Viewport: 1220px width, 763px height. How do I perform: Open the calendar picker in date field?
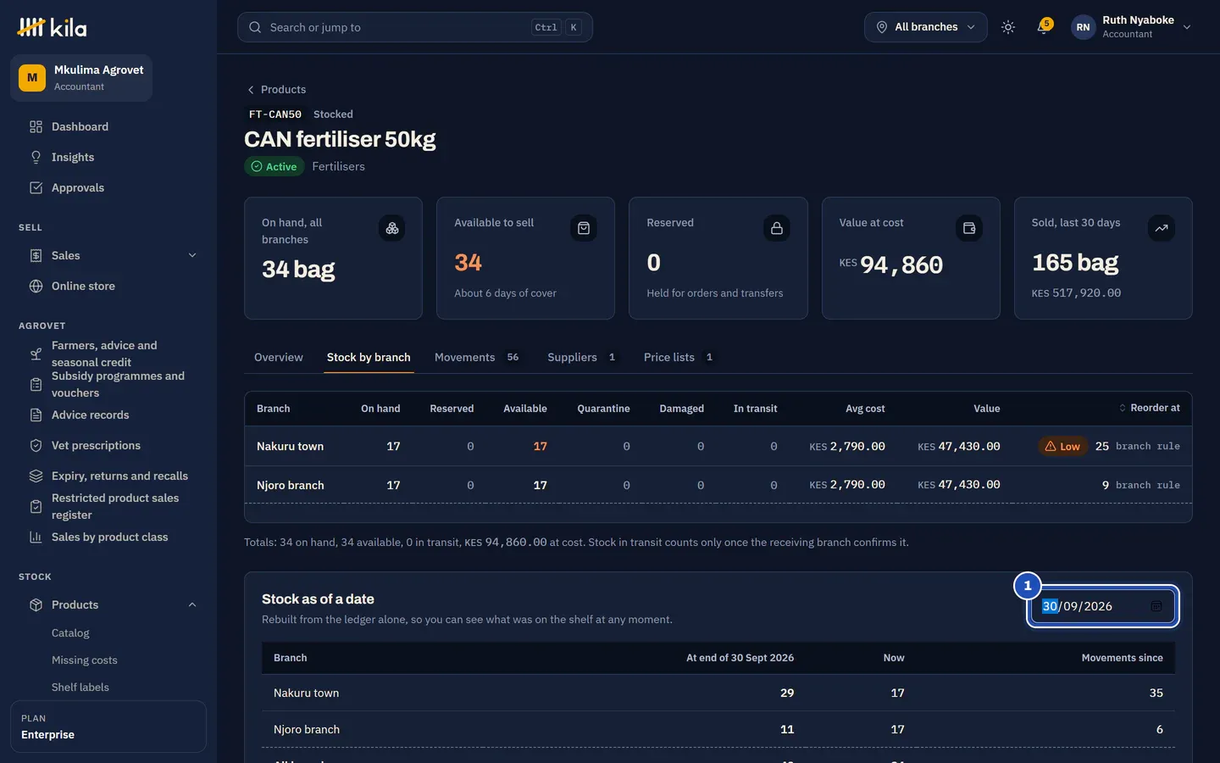pos(1156,606)
